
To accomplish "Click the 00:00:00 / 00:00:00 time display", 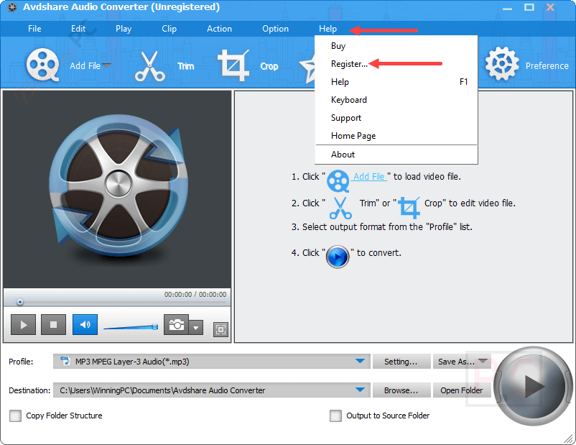I will click(x=195, y=295).
